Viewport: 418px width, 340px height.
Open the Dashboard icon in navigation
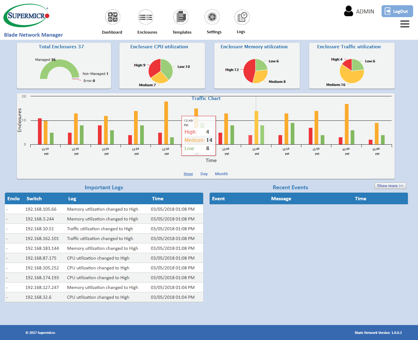(x=112, y=17)
